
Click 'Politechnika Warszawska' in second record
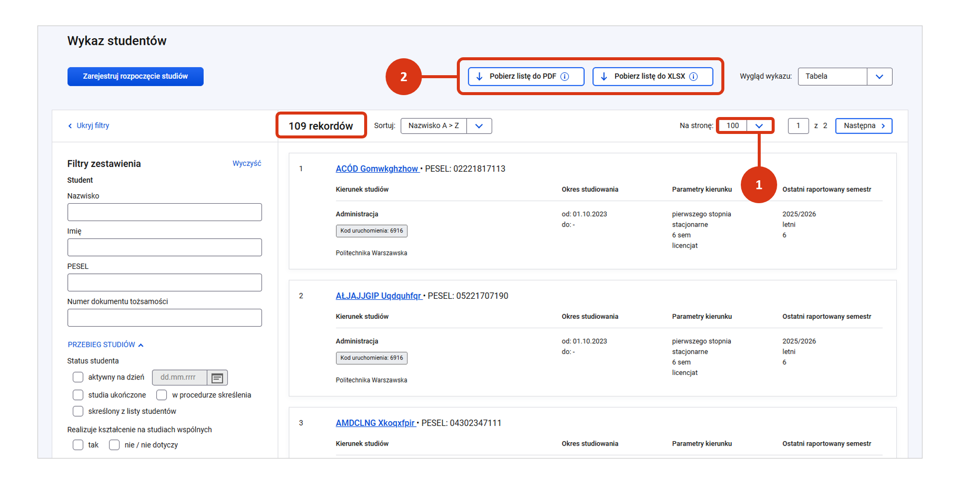372,380
